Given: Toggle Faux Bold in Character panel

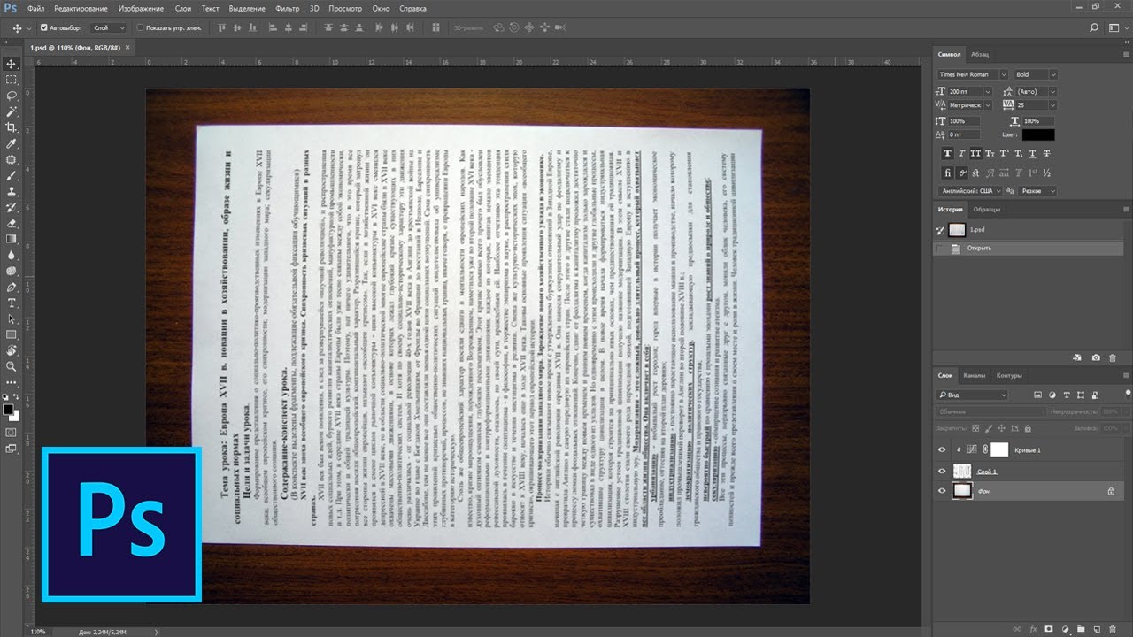Looking at the screenshot, I should pyautogui.click(x=947, y=154).
